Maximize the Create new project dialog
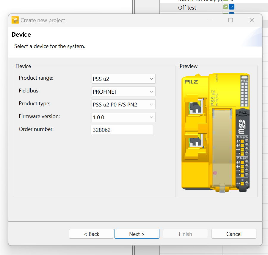 click(231, 20)
